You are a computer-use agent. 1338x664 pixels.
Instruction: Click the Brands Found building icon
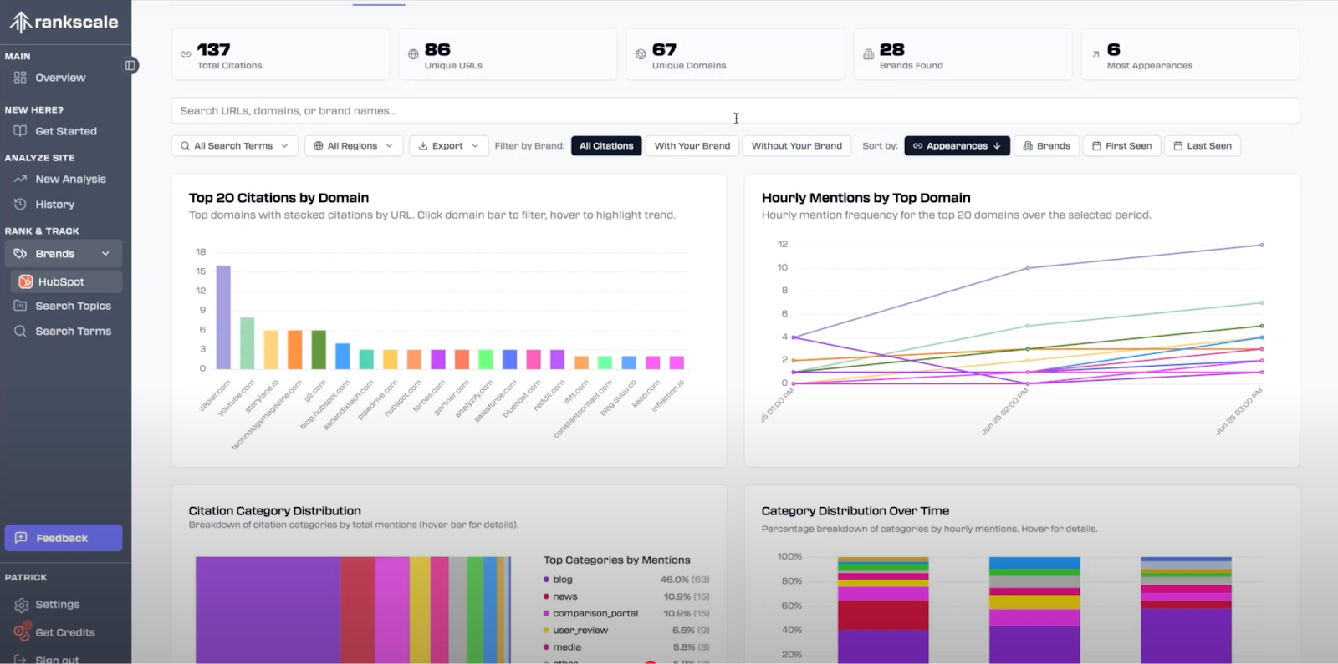[x=868, y=54]
